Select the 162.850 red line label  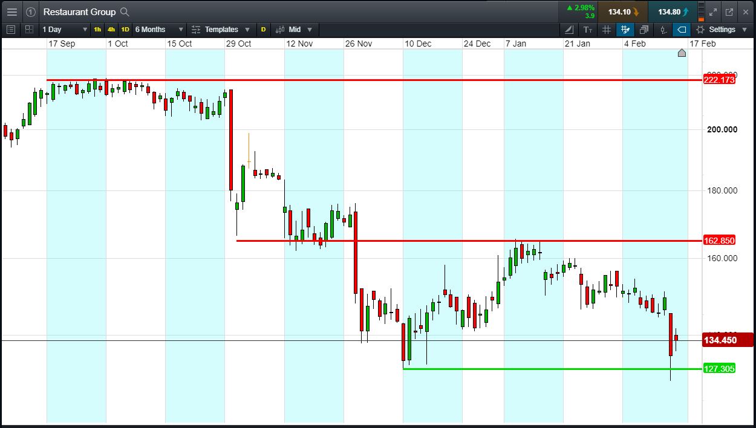click(x=719, y=241)
